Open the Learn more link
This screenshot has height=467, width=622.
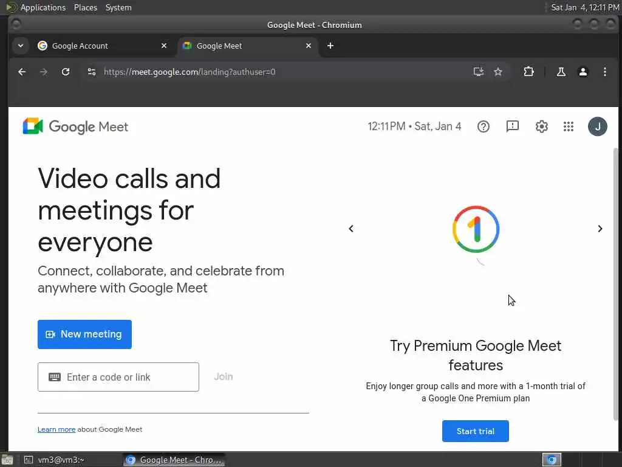coord(56,429)
